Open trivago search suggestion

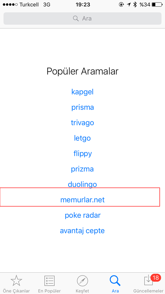pyautogui.click(x=82, y=123)
